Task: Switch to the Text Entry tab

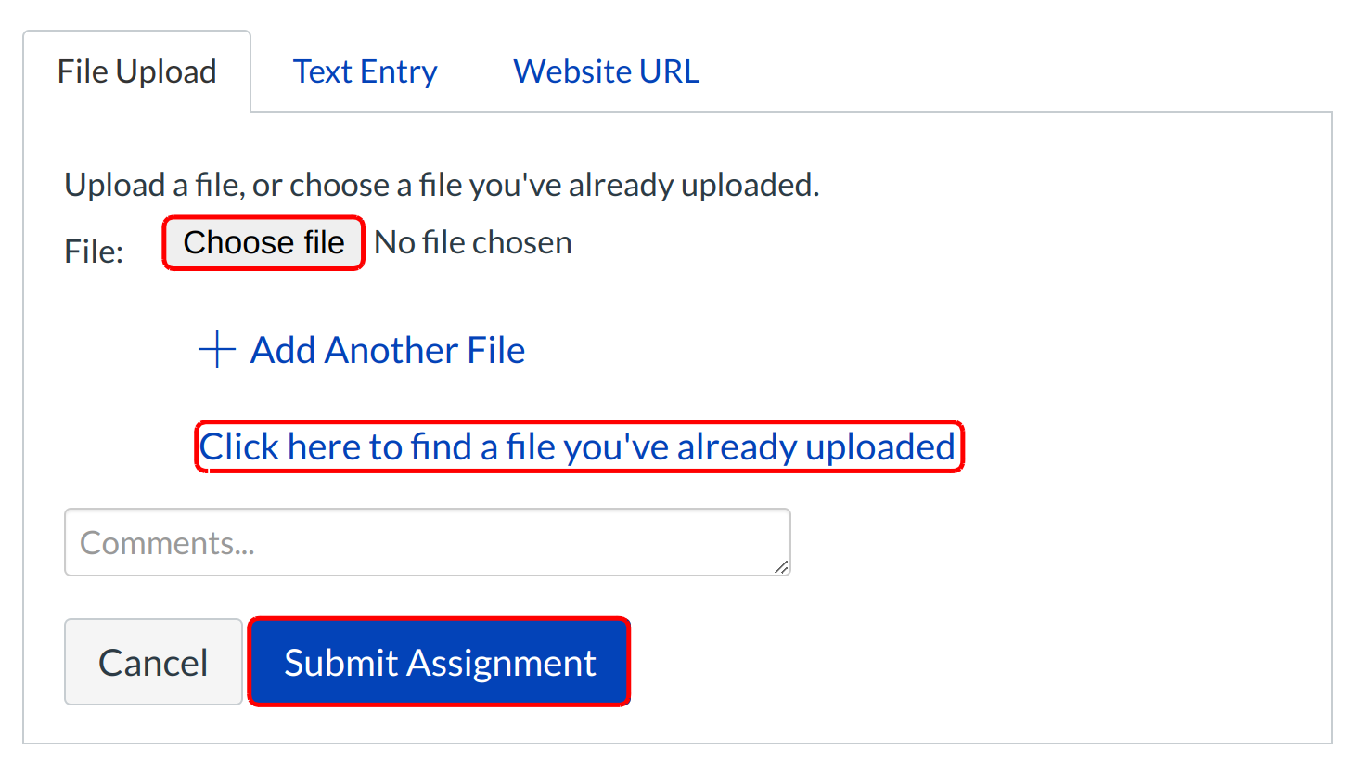Action: tap(365, 71)
